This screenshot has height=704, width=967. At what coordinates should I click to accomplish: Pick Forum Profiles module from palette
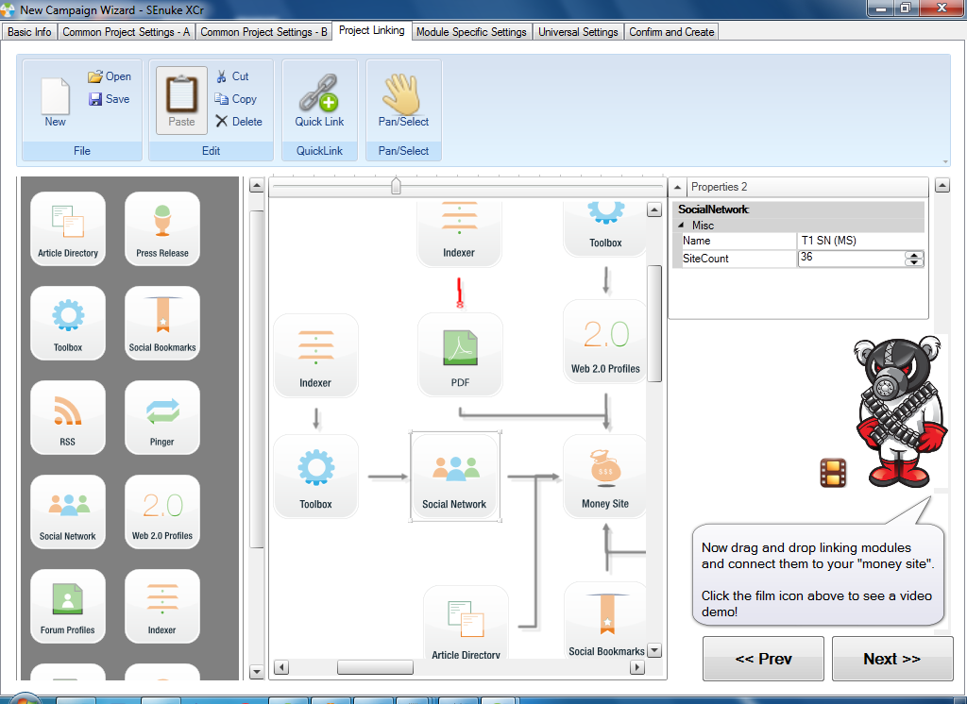click(x=68, y=606)
